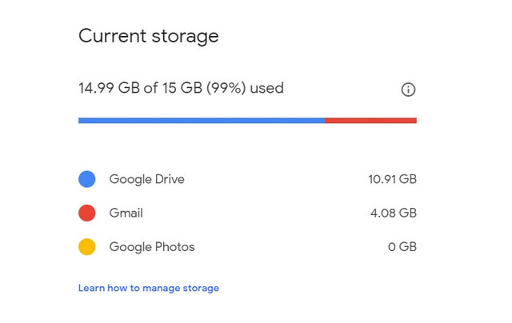Click the yellow Google Photos dot
The height and width of the screenshot is (323, 512).
(87, 247)
